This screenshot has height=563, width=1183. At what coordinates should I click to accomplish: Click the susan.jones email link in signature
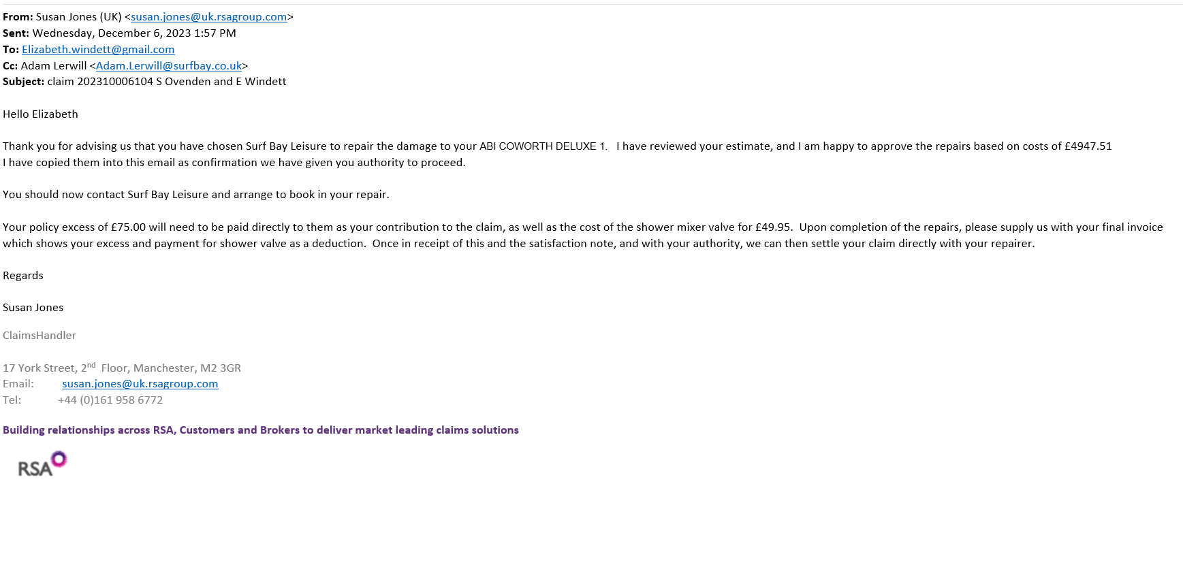(140, 384)
